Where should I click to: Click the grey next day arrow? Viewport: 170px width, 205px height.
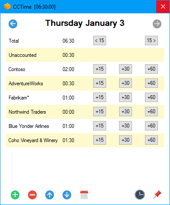point(157,24)
